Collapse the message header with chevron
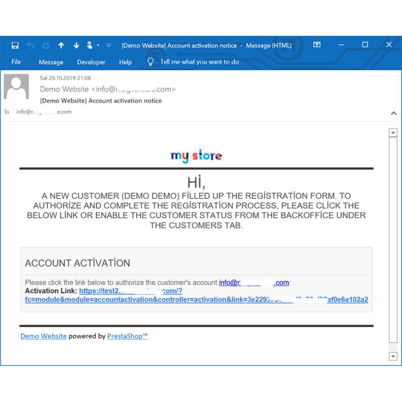The image size is (402, 402). point(394,113)
